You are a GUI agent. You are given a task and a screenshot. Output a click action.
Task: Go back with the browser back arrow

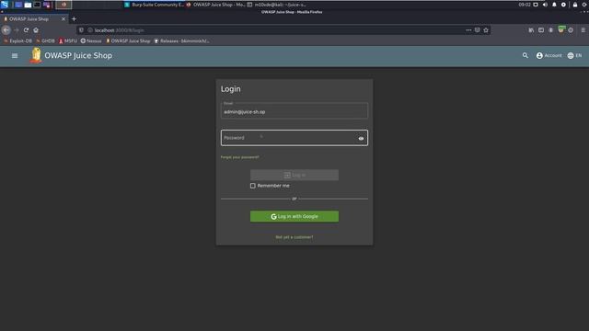point(6,30)
